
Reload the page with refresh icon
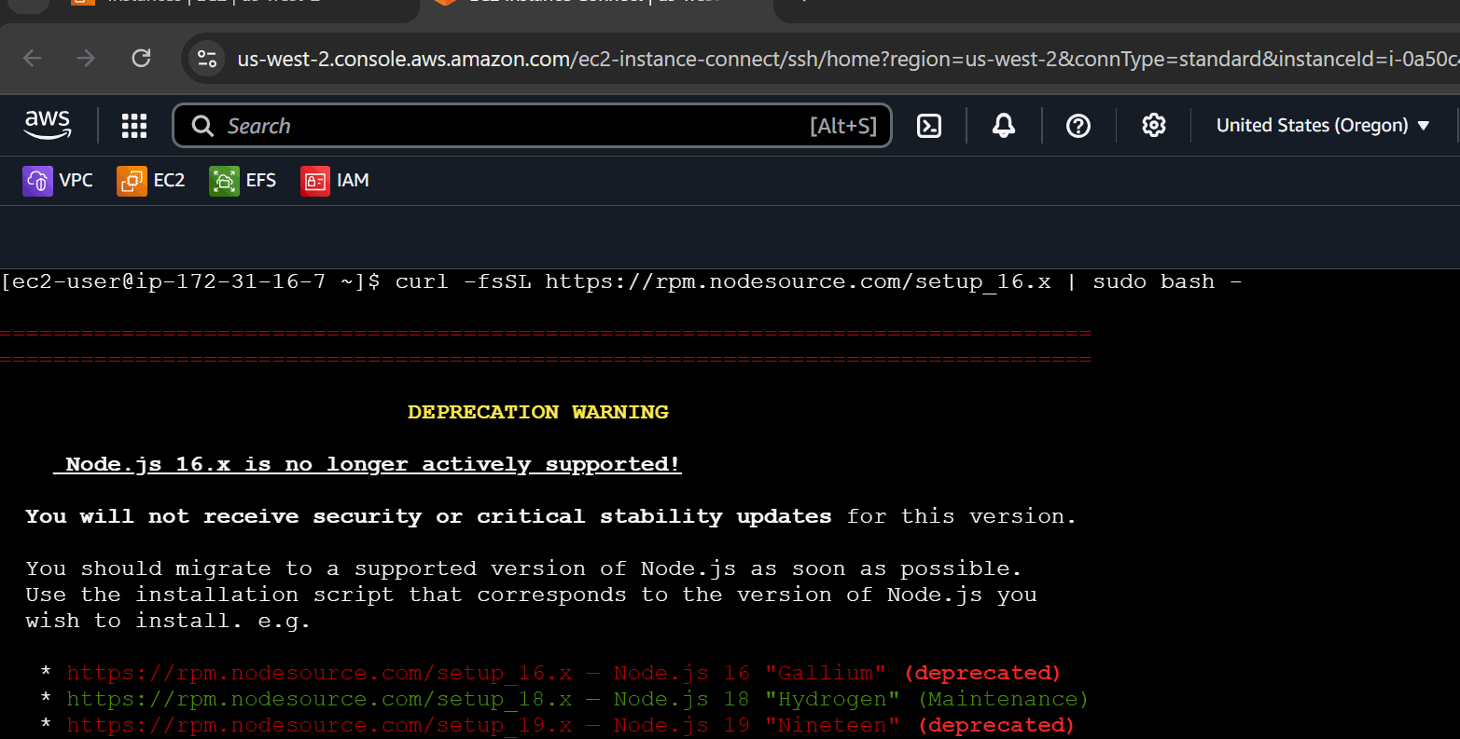click(x=142, y=59)
